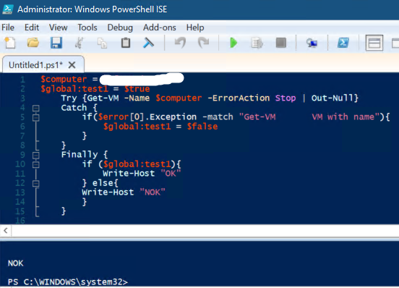Start PowerShell.exe console icon
The height and width of the screenshot is (288, 399).
pyautogui.click(x=343, y=43)
